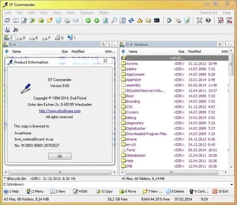Screen dimensions: 237x205
Task: Click the 5 Copy function key button
Action: point(104,191)
